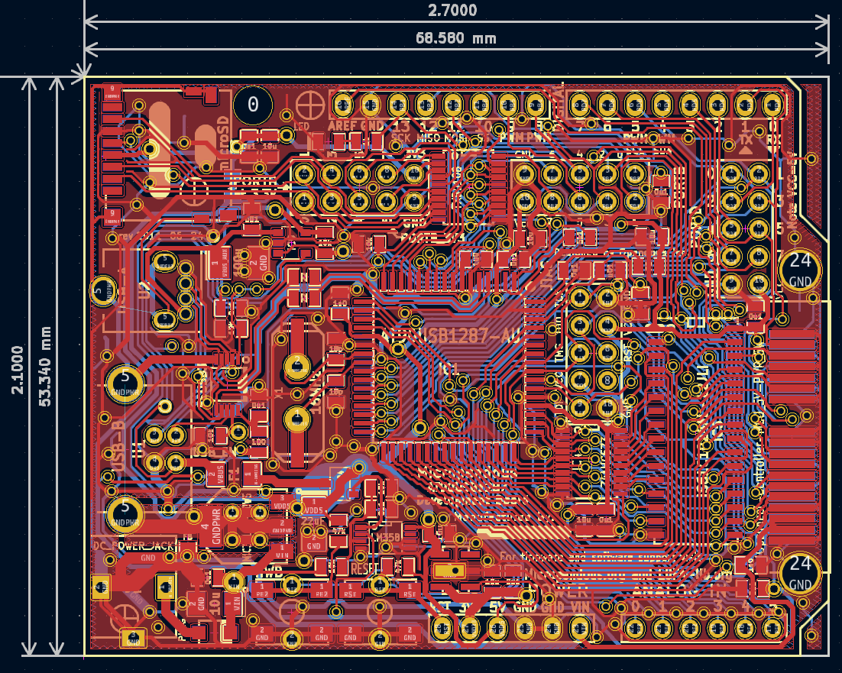Click the 2 GNDPWR regulator pad
842x673 pixels.
coord(282,526)
